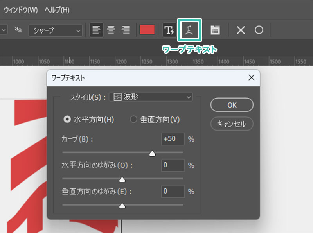Screen dimensions: 313x233
Task: Commit text edits with circle icon
Action: [x=259, y=30]
